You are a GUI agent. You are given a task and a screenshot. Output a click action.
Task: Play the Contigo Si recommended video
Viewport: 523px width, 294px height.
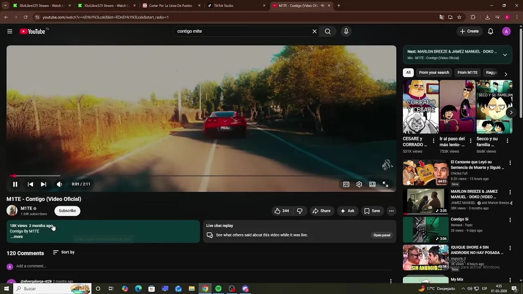[x=426, y=229]
